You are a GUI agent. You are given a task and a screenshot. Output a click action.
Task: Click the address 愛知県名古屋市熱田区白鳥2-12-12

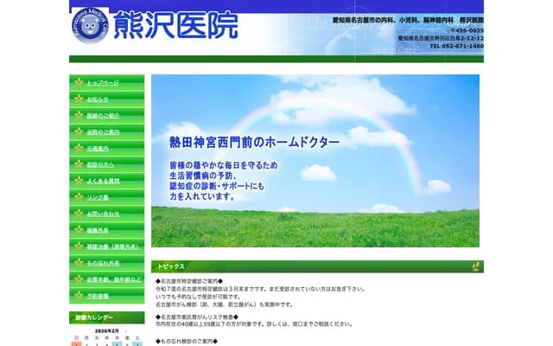tap(441, 38)
